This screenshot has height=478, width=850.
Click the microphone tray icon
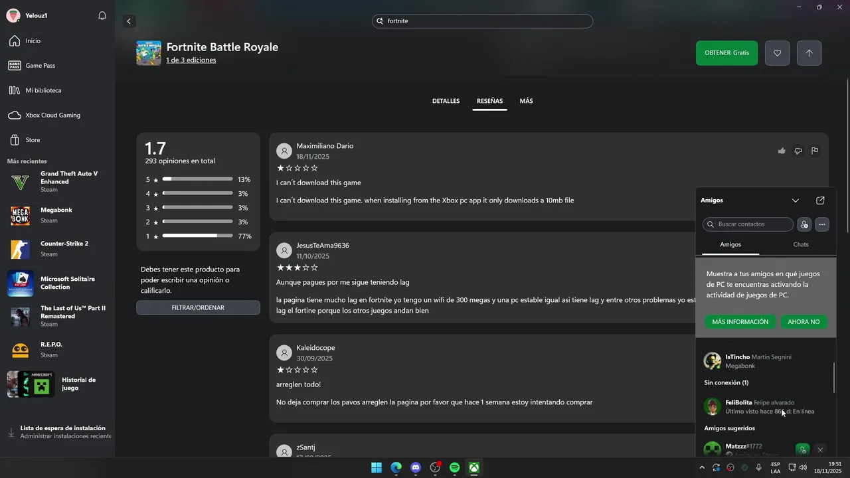click(x=758, y=467)
